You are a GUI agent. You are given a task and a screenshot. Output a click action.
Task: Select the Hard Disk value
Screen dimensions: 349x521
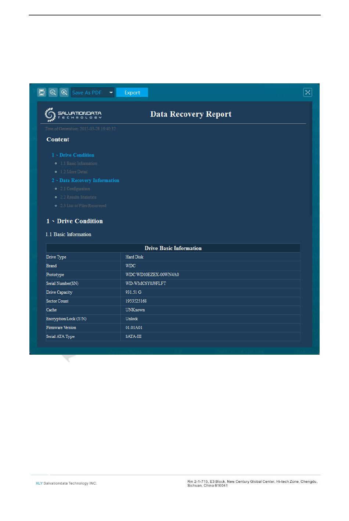pyautogui.click(x=134, y=257)
